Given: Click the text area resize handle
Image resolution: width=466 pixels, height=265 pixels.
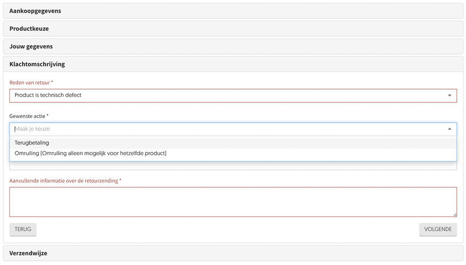Looking at the screenshot, I should (x=454, y=214).
